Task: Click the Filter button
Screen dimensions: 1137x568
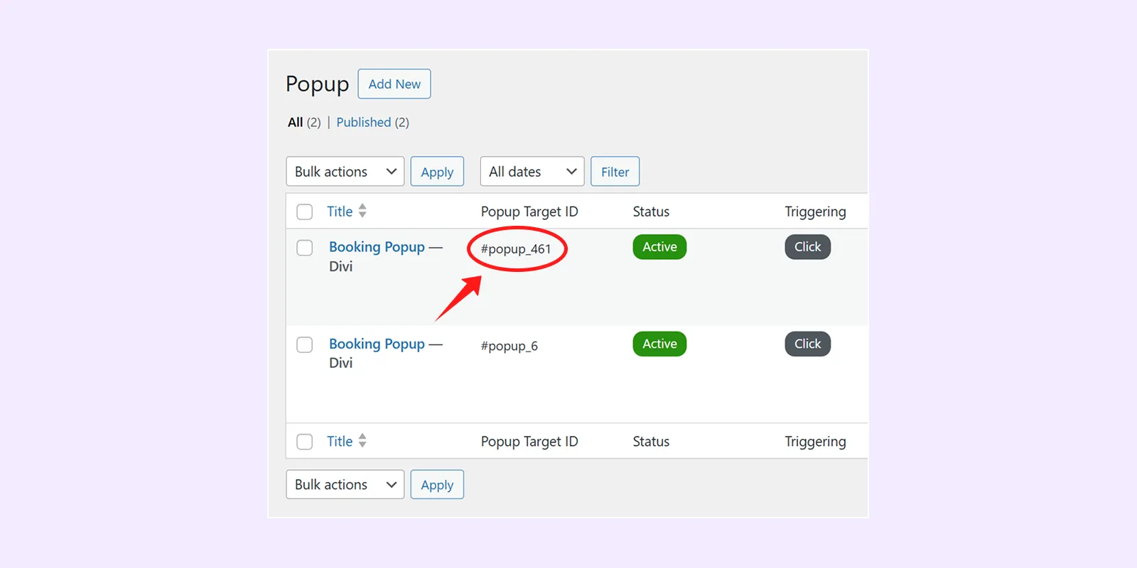Action: click(x=615, y=172)
